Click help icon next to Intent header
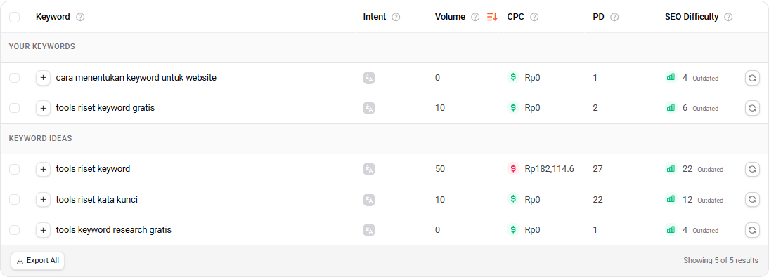Screen dimensions: 769x277 (396, 17)
